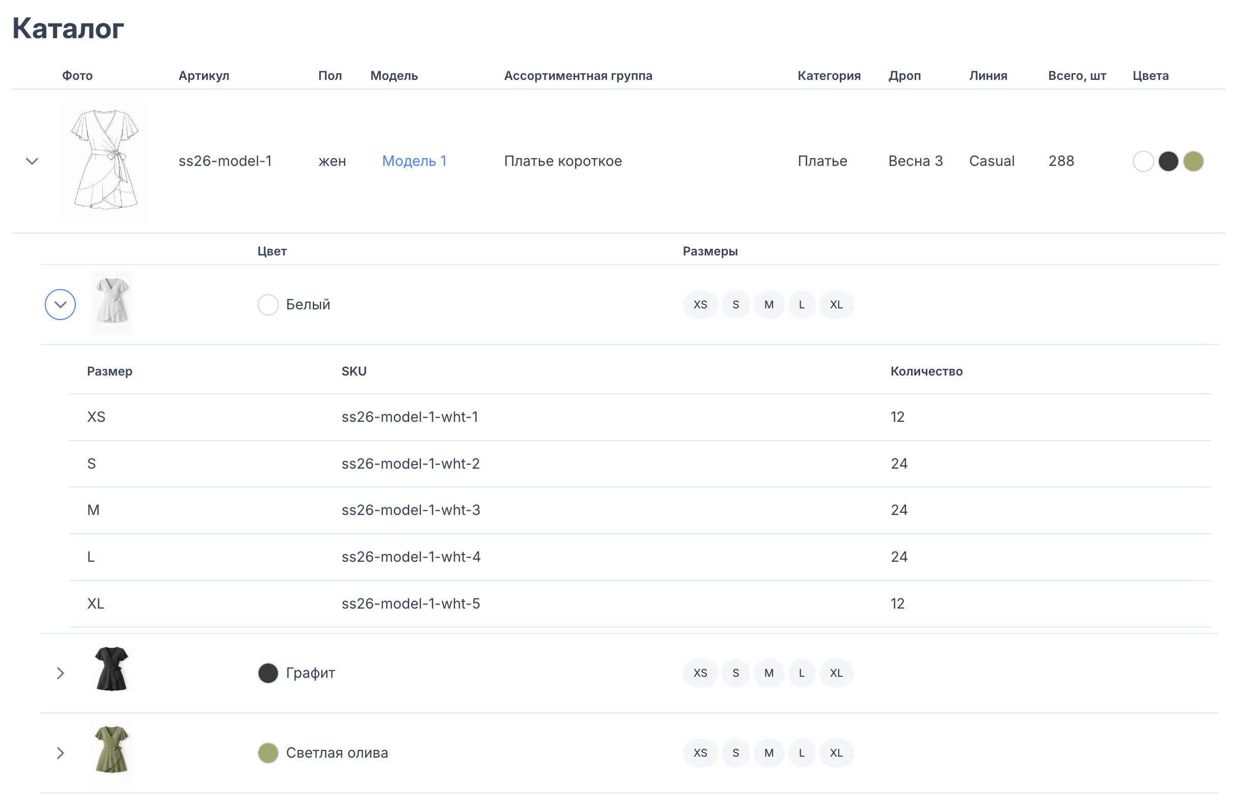The height and width of the screenshot is (806, 1251).
Task: Select the XS size chip for Светлая олива
Action: point(700,753)
